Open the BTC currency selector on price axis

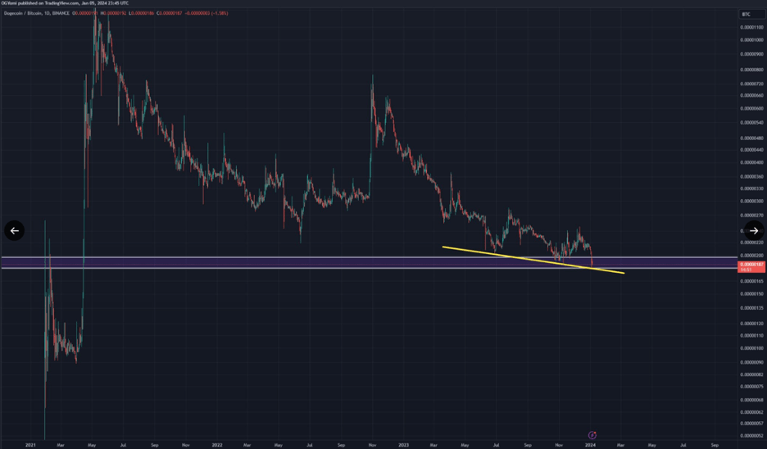[751, 14]
